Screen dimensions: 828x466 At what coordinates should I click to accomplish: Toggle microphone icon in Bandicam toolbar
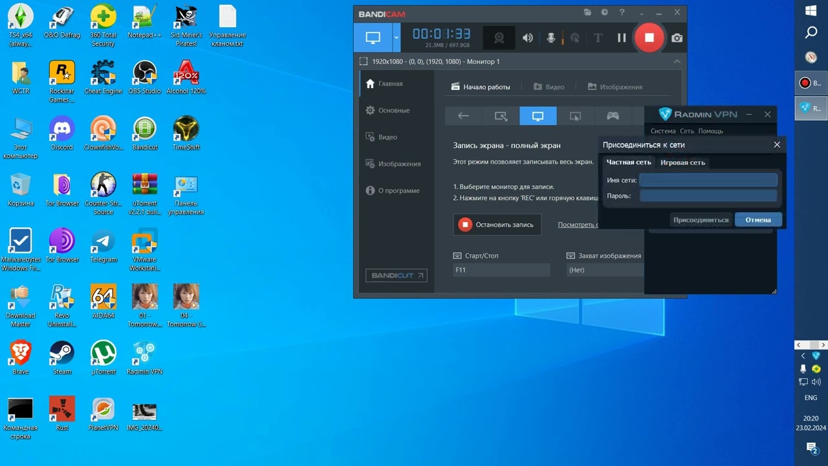(551, 38)
